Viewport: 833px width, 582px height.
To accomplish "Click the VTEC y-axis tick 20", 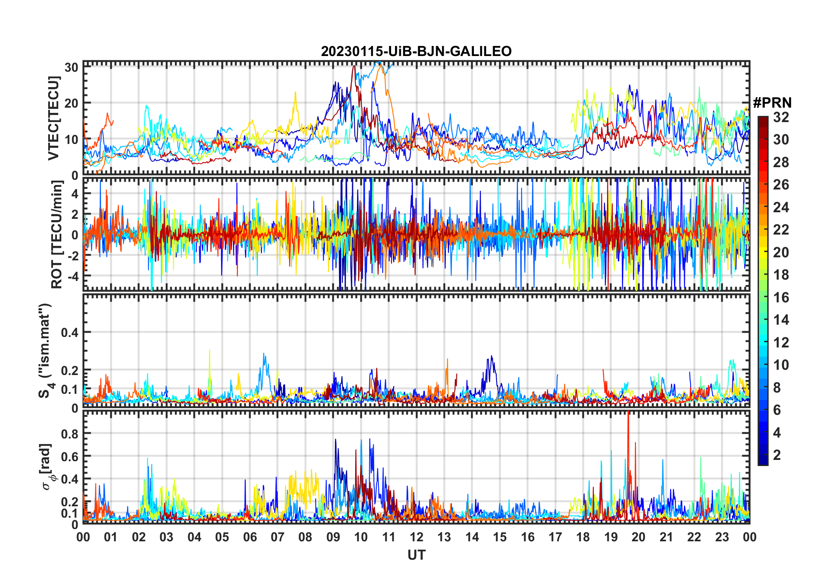I will point(71,103).
